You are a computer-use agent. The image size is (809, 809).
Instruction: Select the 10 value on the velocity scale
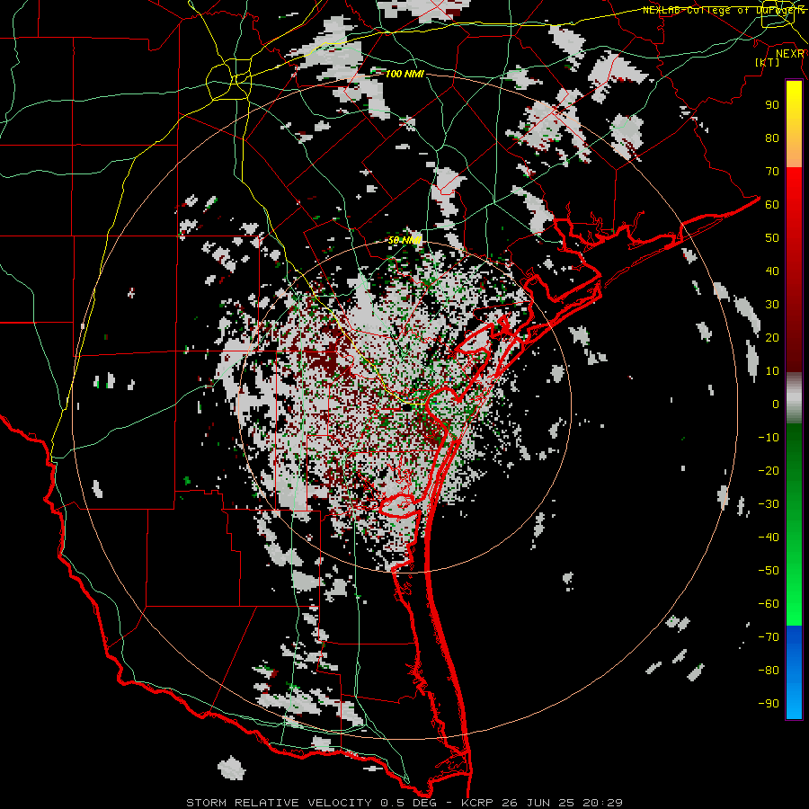(x=772, y=371)
